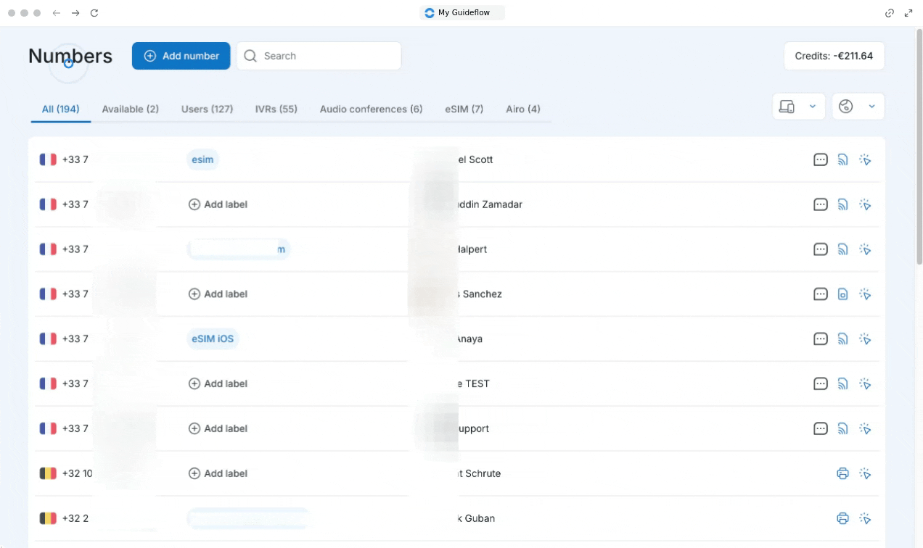Focus the Search input field
This screenshot has width=923, height=548.
click(x=327, y=56)
